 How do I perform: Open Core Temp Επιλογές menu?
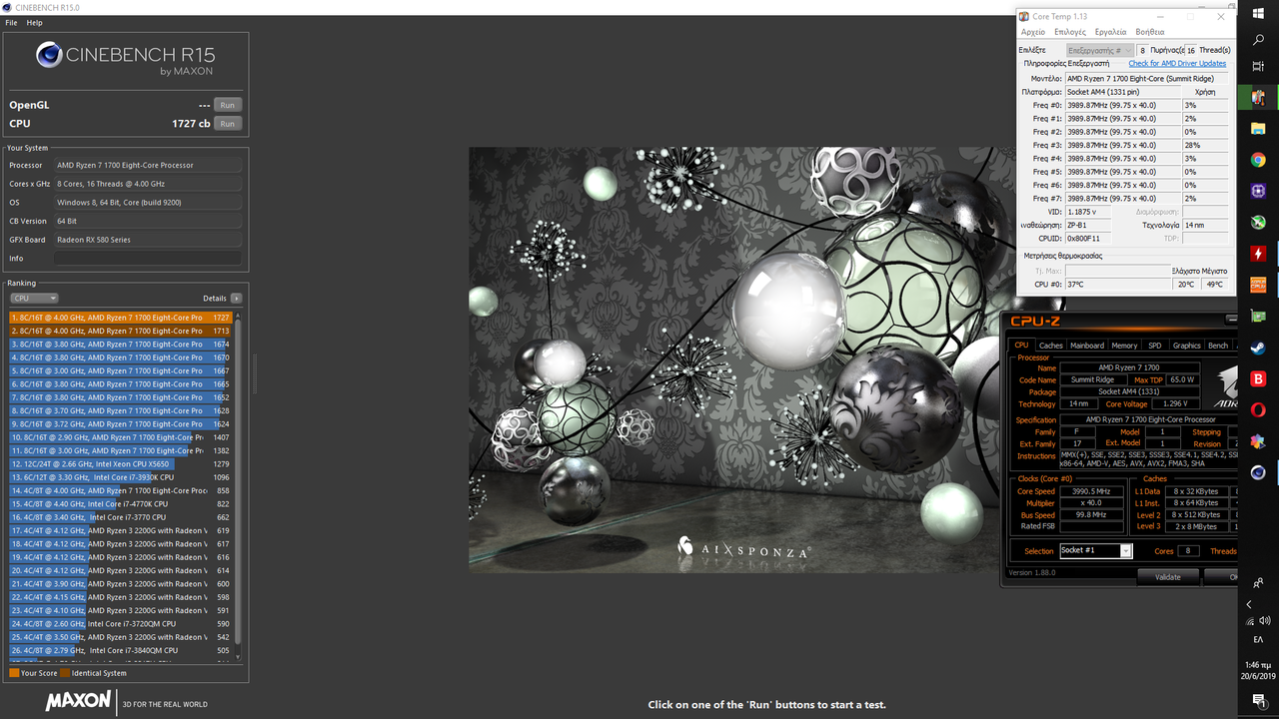pyautogui.click(x=1070, y=32)
